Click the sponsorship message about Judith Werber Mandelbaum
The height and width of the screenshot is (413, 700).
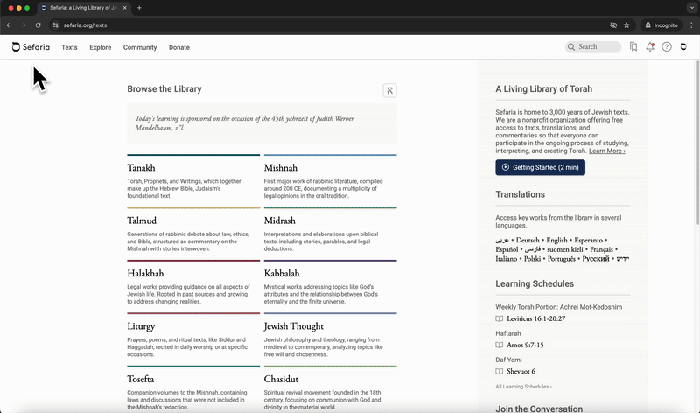pyautogui.click(x=262, y=123)
